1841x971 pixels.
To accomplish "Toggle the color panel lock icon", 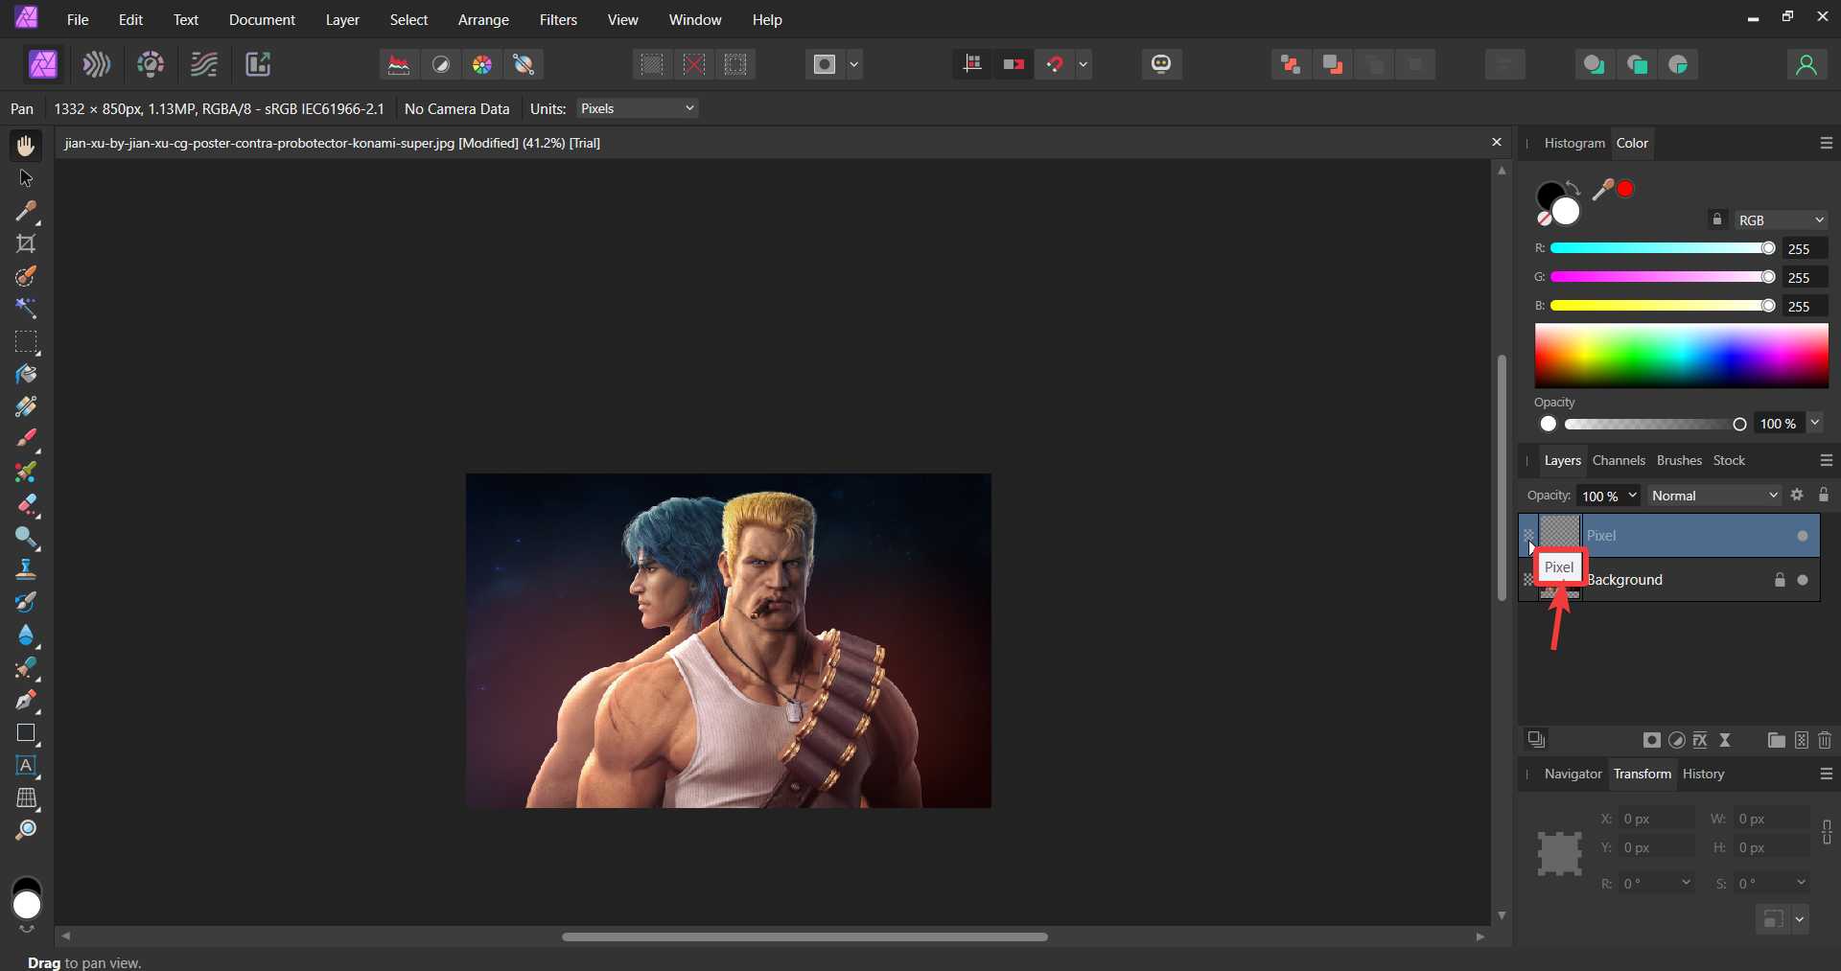I will (x=1717, y=220).
